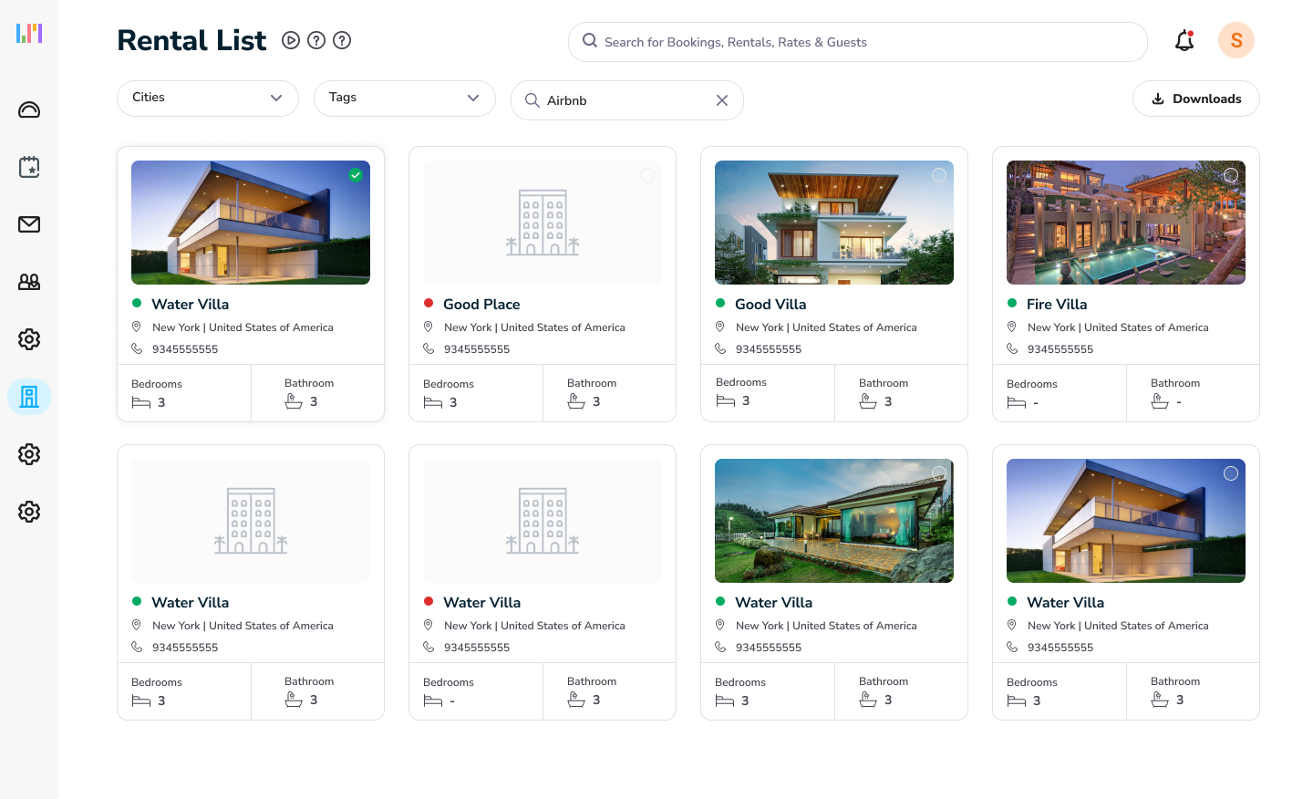Click the last gear icon in the sidebar
The height and width of the screenshot is (799, 1313).
29,512
